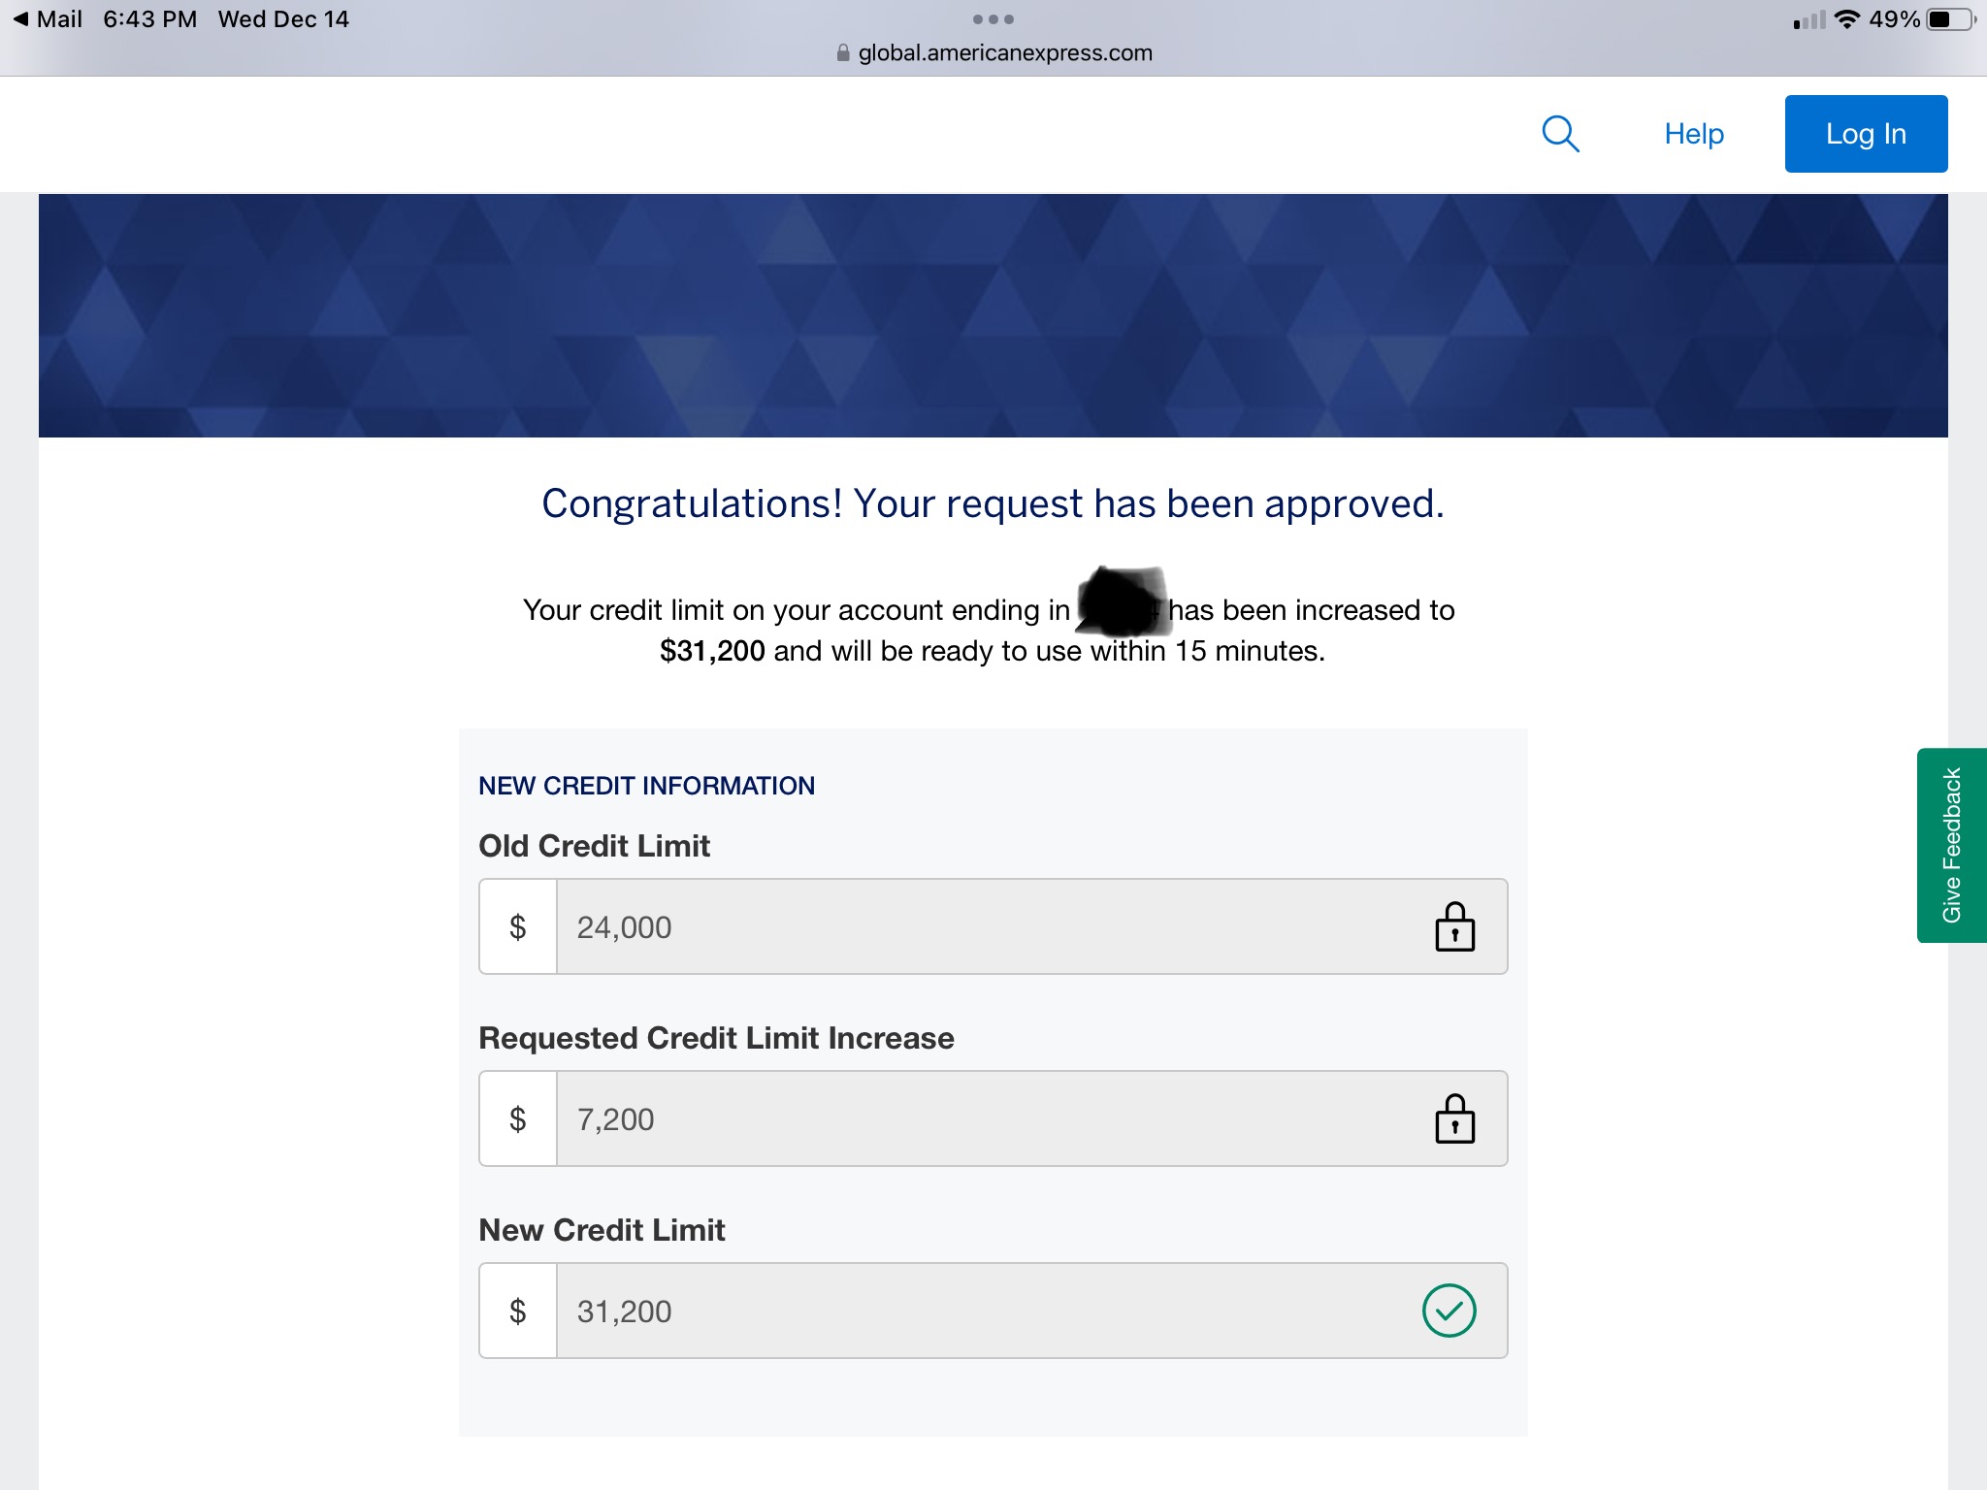Tap the global.americanexpress.com address bar
The width and height of the screenshot is (1987, 1490).
(x=1004, y=53)
